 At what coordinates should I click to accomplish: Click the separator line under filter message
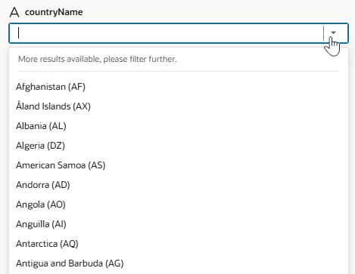(x=179, y=71)
